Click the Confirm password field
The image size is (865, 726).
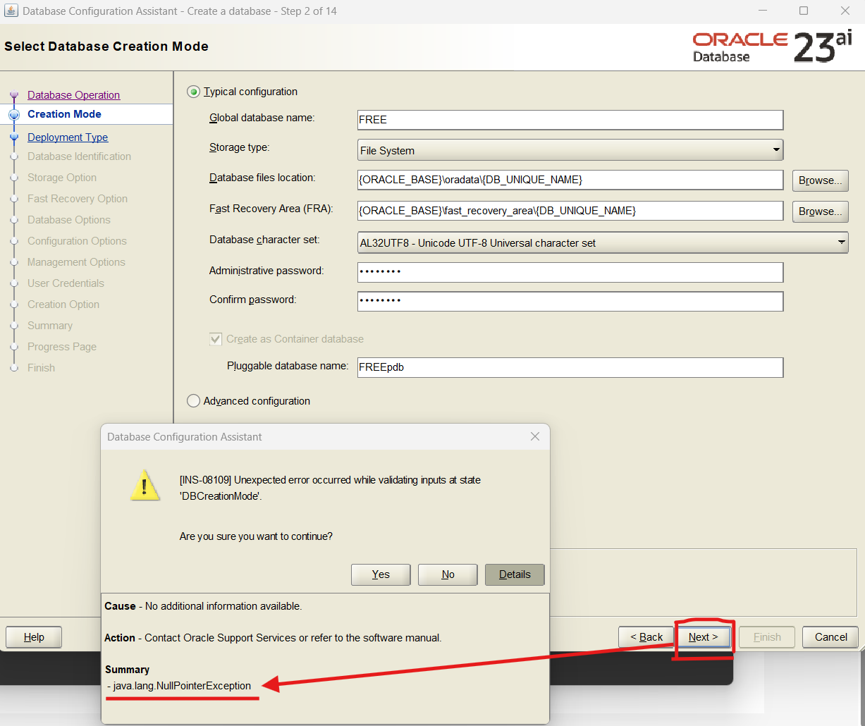click(x=570, y=301)
